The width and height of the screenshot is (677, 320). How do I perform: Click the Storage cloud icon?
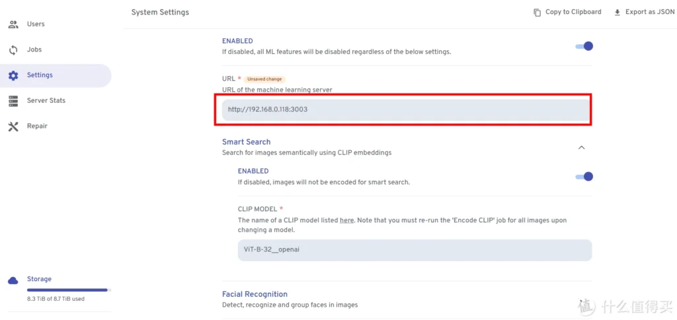coord(13,280)
